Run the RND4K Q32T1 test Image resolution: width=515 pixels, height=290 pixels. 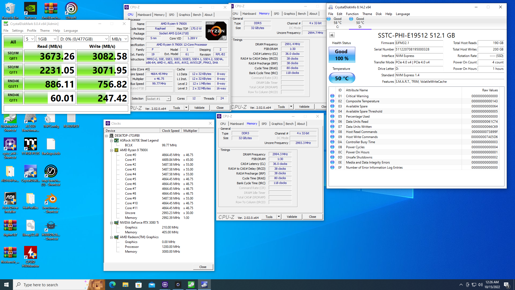coord(13,84)
